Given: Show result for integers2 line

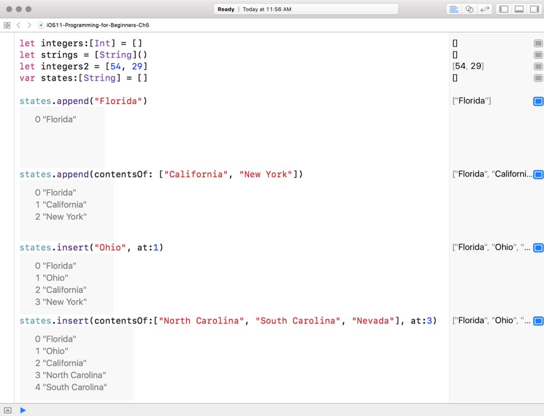Looking at the screenshot, I should tap(538, 66).
